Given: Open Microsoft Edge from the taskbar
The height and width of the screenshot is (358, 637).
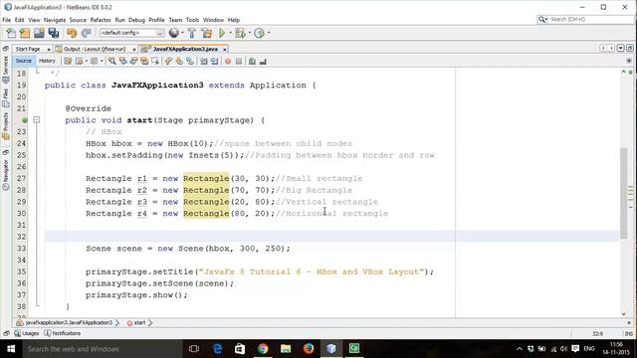Looking at the screenshot, I should pyautogui.click(x=217, y=349).
